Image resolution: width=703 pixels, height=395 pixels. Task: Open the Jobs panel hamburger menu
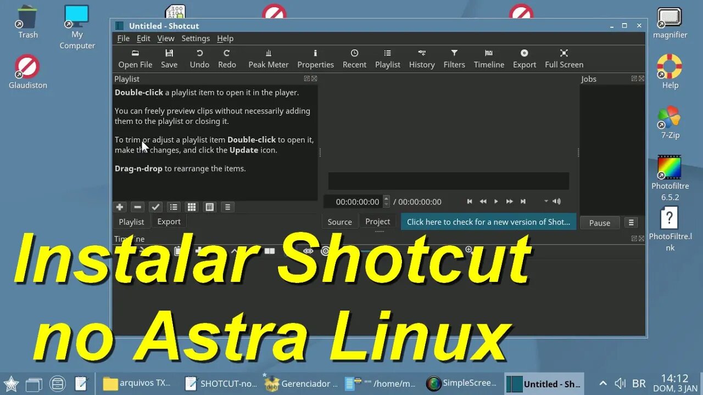[x=631, y=223]
